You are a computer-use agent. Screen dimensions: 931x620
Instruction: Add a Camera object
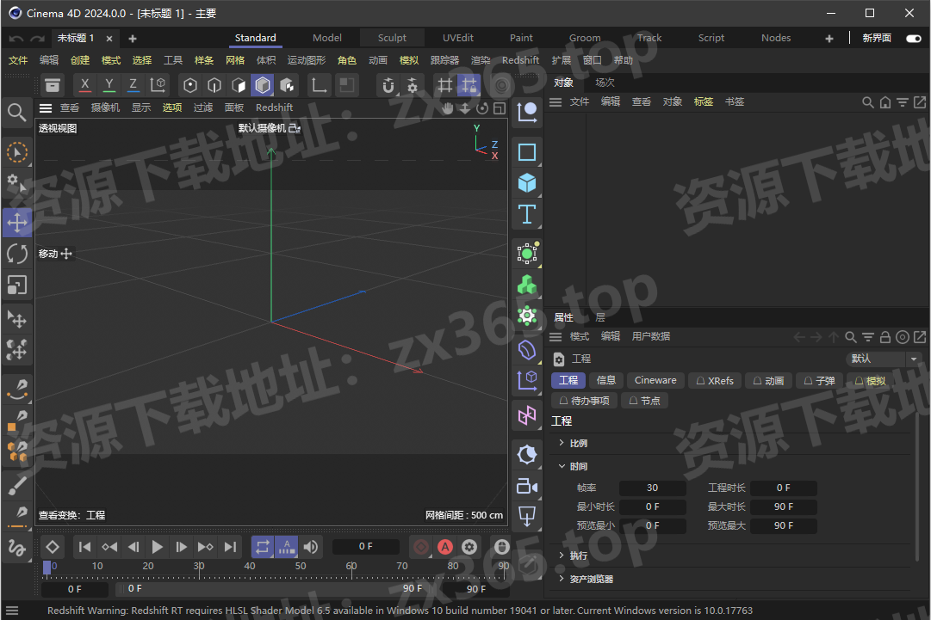coord(527,486)
